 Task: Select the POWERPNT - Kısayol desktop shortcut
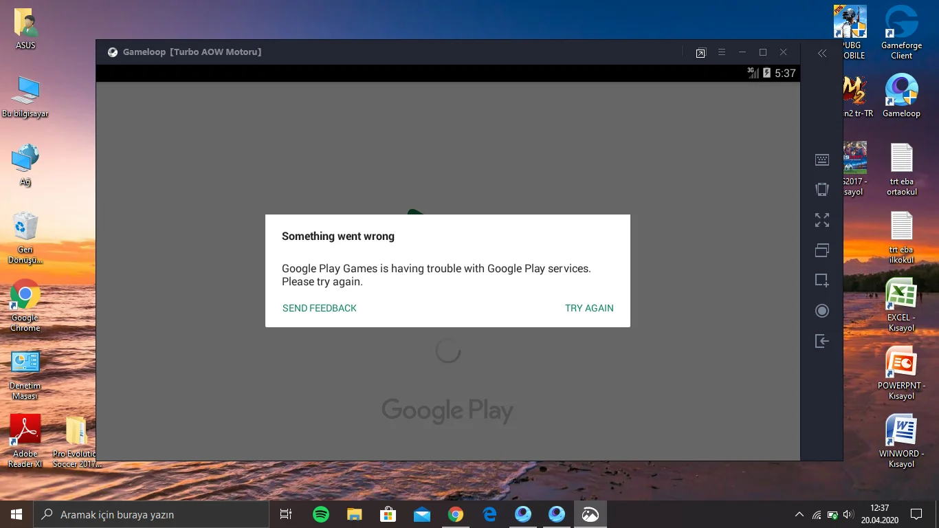pos(901,373)
